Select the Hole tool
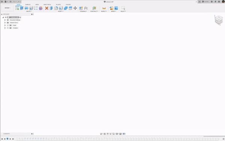This screenshot has height=141, width=225. (31, 8)
